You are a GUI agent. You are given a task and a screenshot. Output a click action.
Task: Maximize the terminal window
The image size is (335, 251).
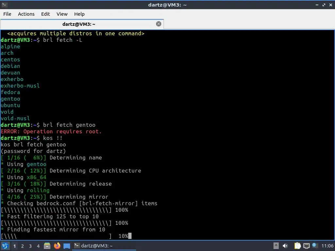[x=324, y=5]
